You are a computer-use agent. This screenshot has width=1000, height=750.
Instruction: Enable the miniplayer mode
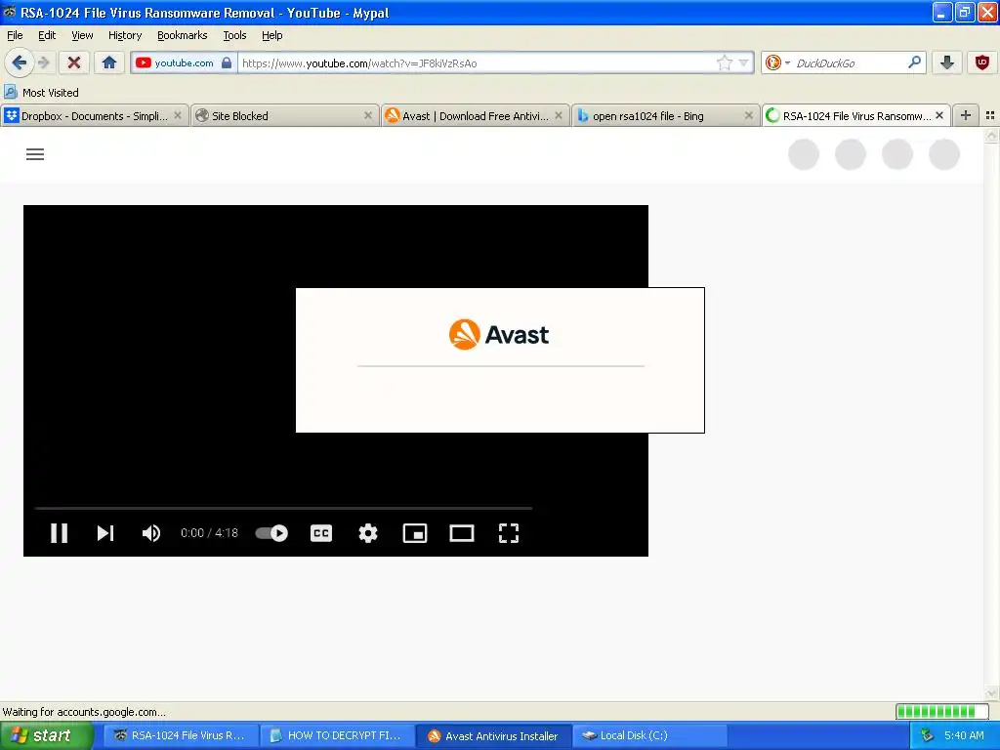click(x=414, y=532)
